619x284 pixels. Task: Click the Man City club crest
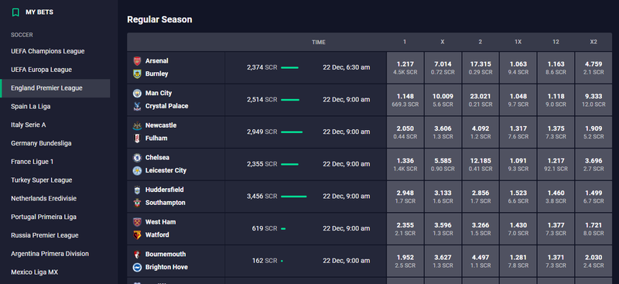pyautogui.click(x=137, y=93)
